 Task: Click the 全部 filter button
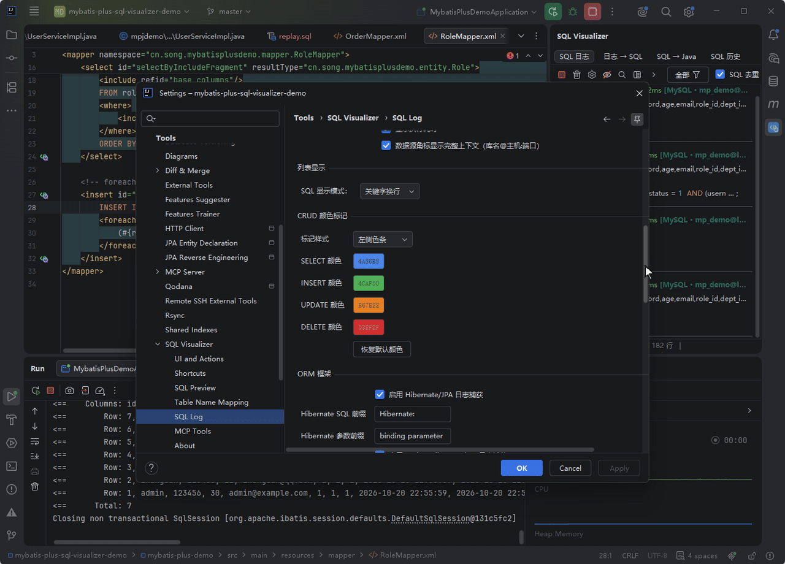click(687, 75)
